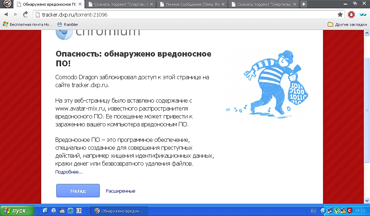
Task: Open "Бесплатная почта Но..." bookmark
Action: [x=27, y=24]
